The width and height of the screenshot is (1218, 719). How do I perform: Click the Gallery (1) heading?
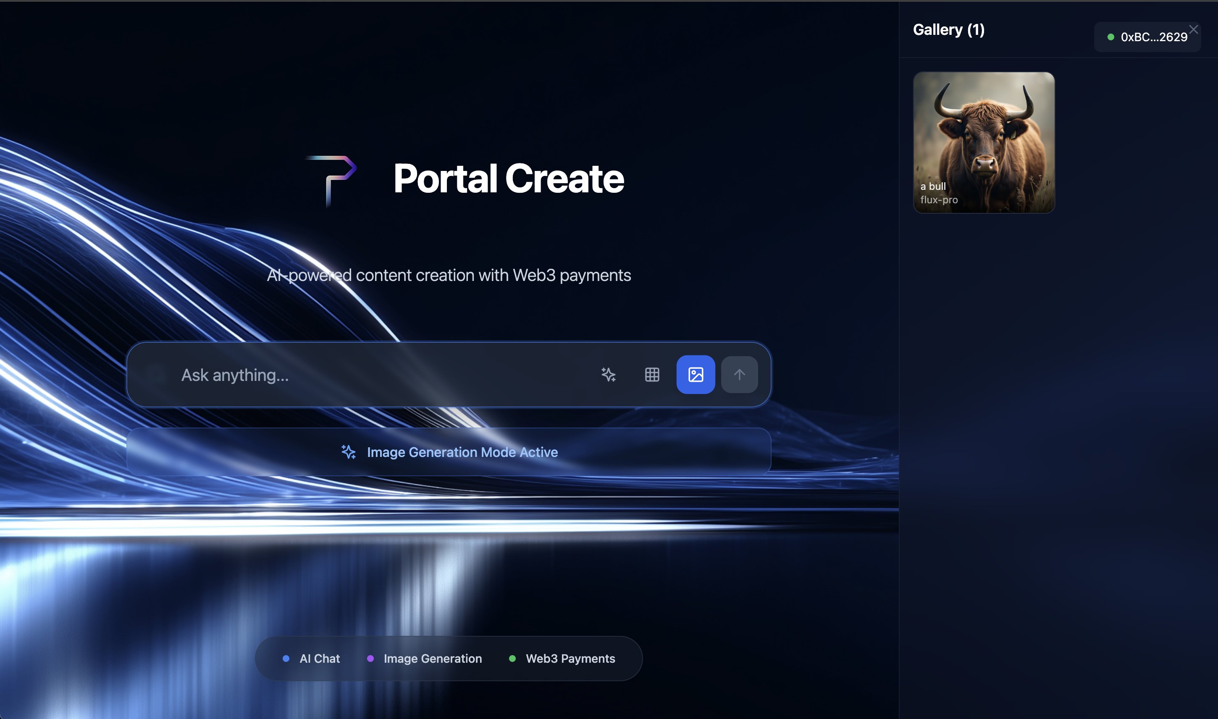[x=948, y=30]
